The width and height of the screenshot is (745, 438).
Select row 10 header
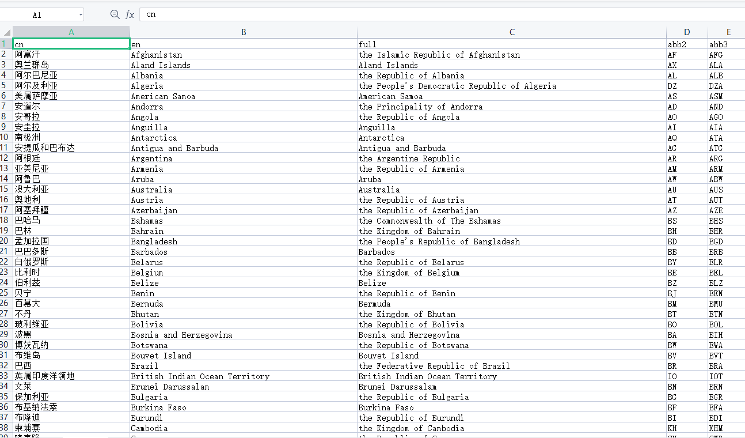[6, 138]
